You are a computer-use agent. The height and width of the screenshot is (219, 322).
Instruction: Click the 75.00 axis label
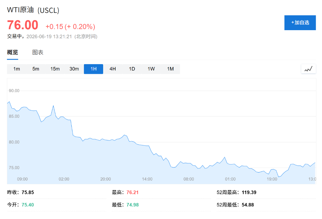pyautogui.click(x=14, y=168)
